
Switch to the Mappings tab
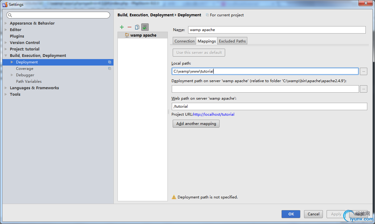point(207,41)
